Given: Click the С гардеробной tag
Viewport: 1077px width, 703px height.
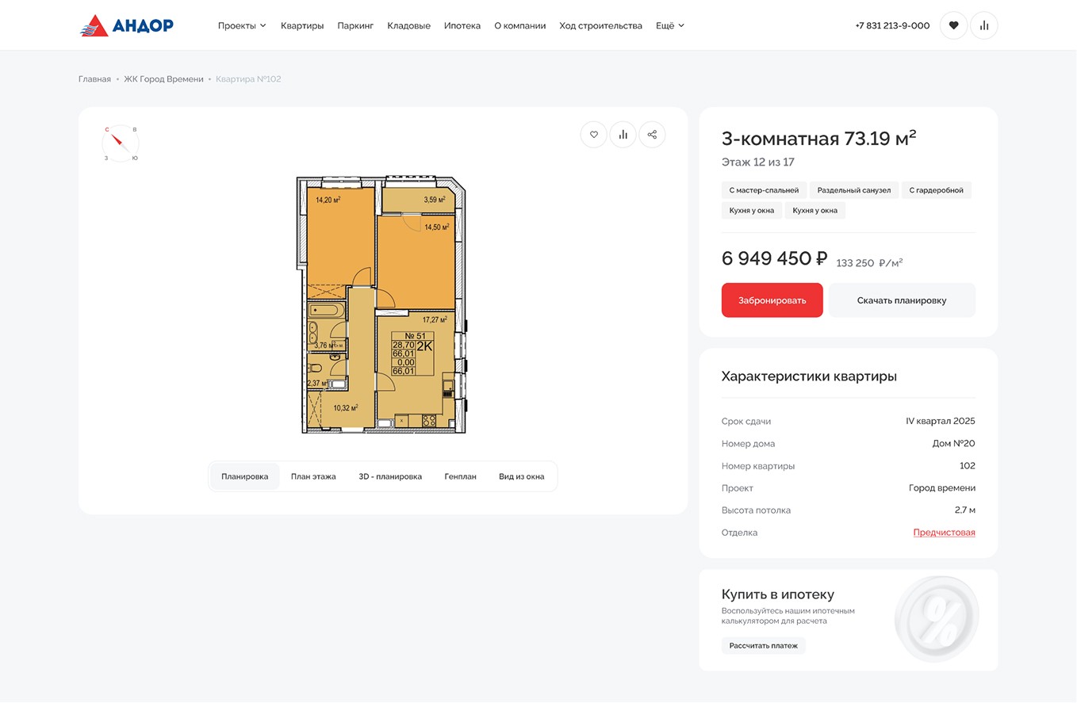Looking at the screenshot, I should click(x=936, y=190).
